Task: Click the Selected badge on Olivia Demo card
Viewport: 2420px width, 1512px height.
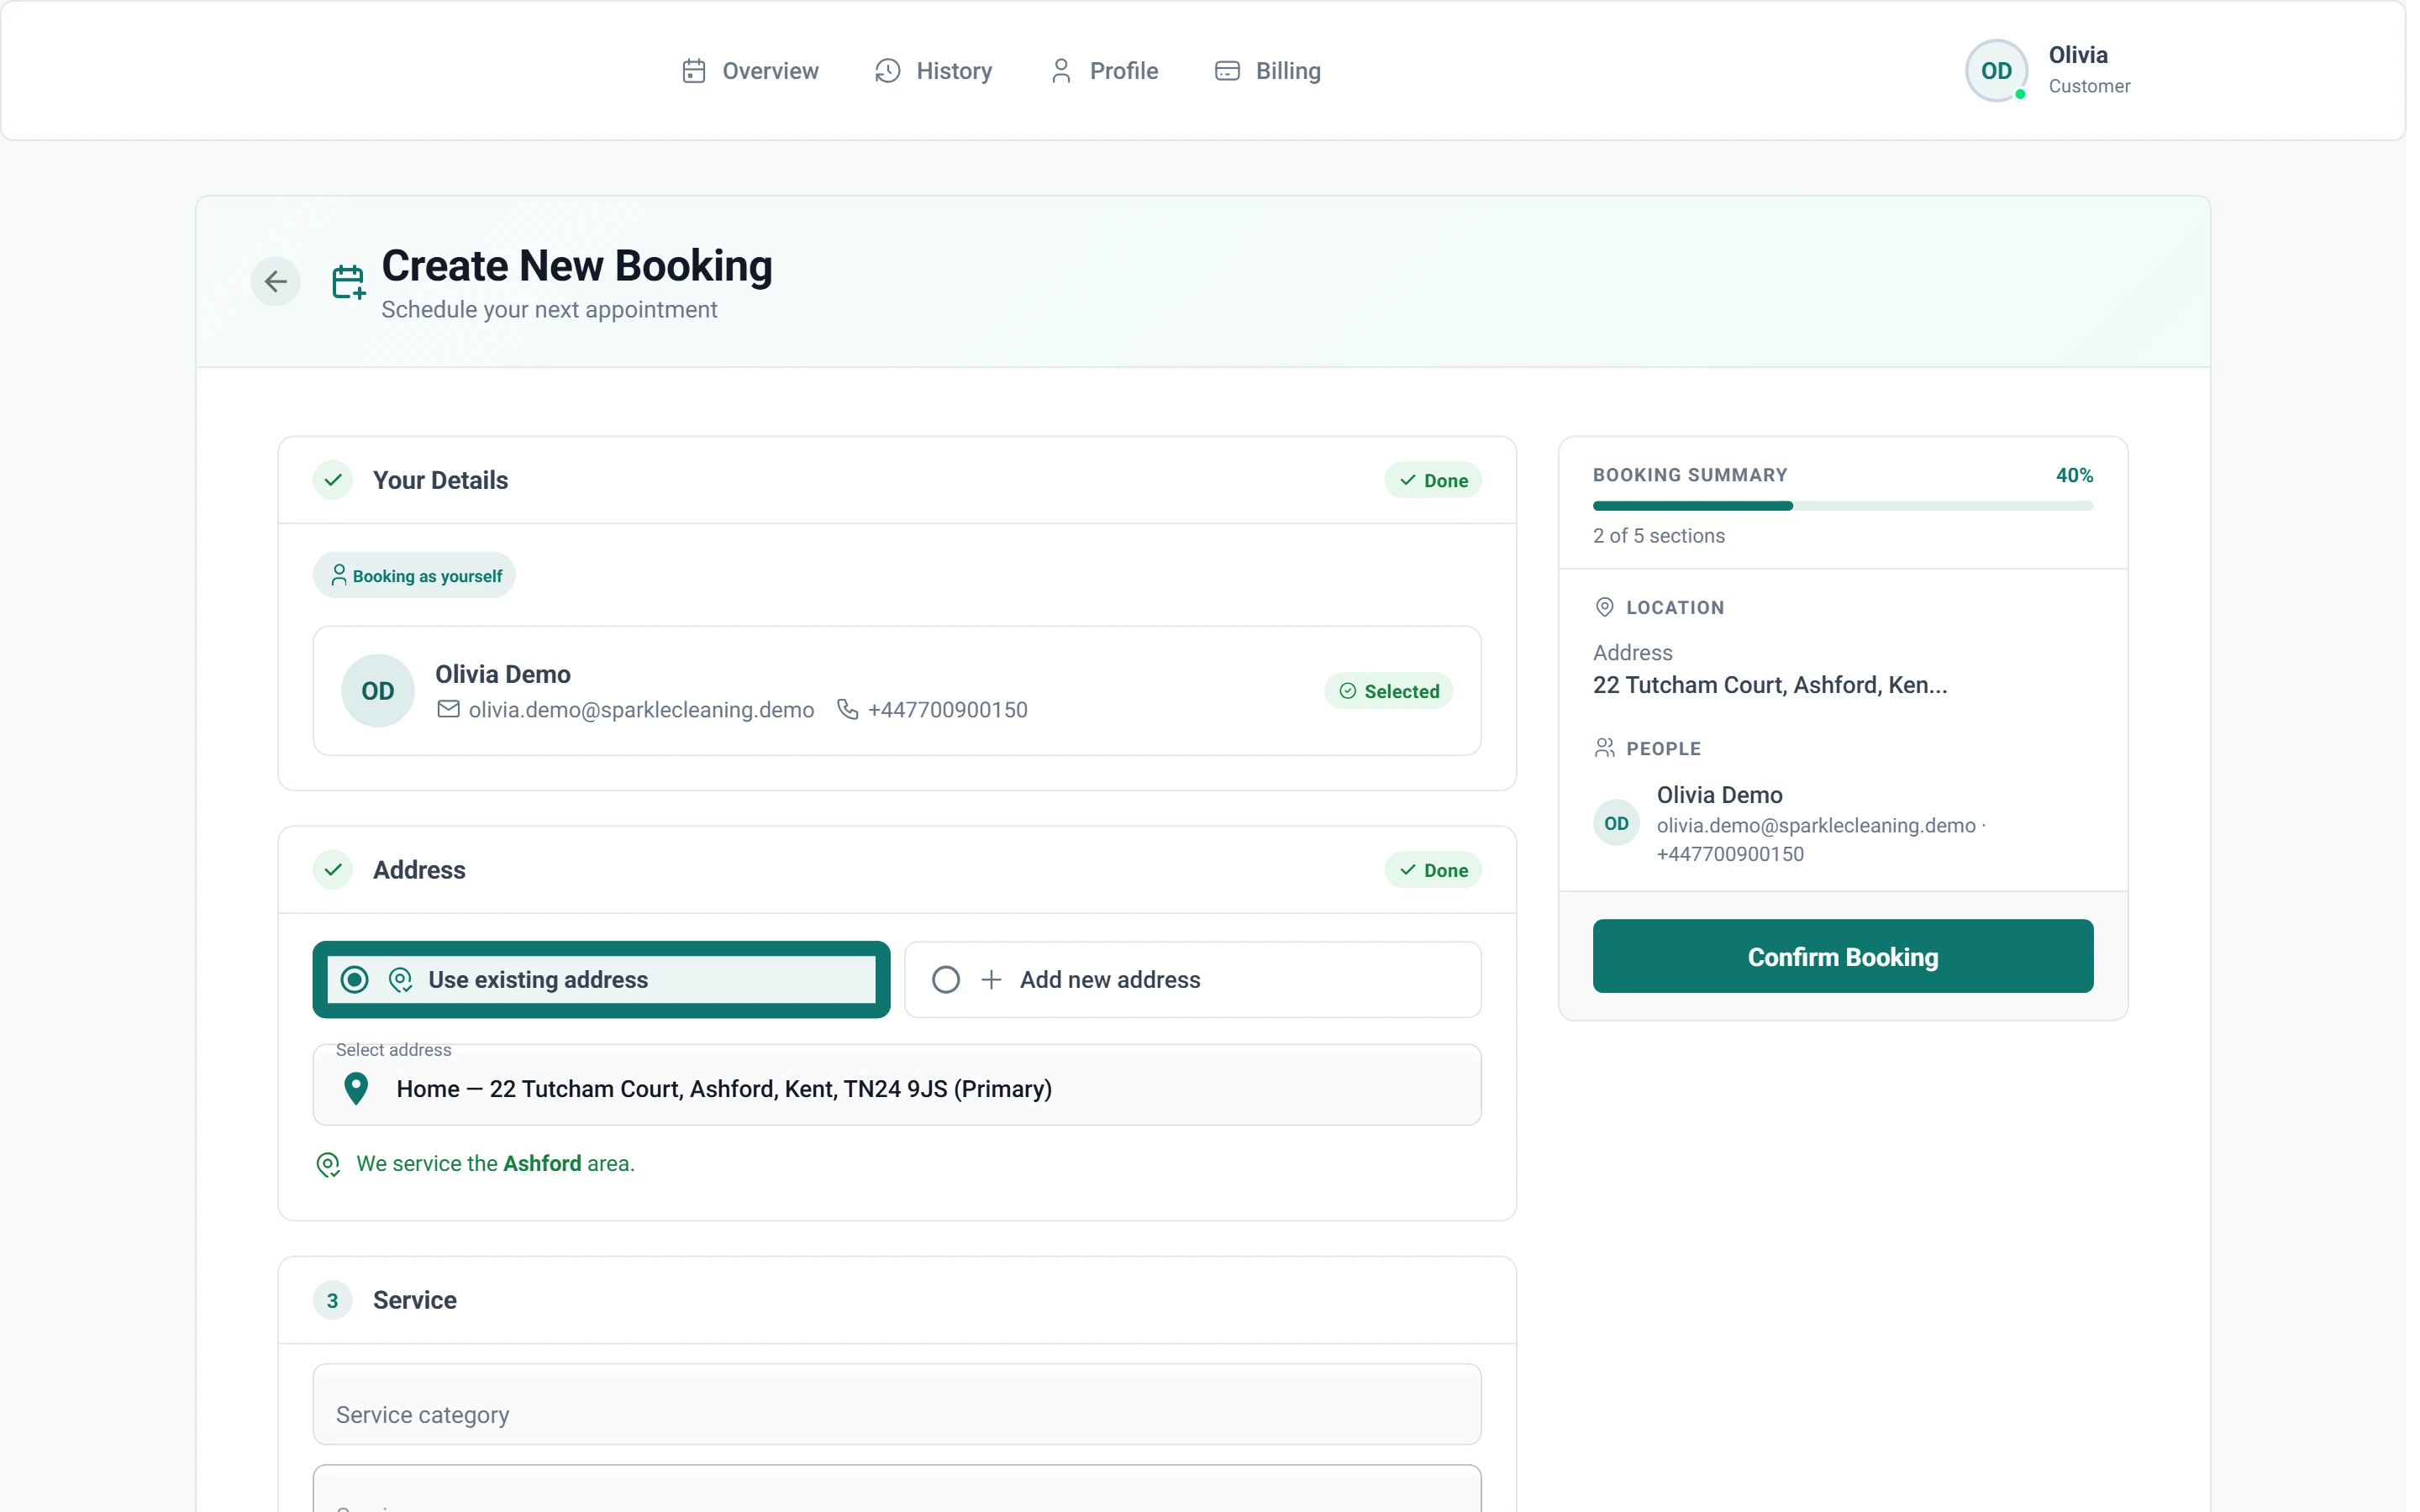Action: pos(1390,692)
